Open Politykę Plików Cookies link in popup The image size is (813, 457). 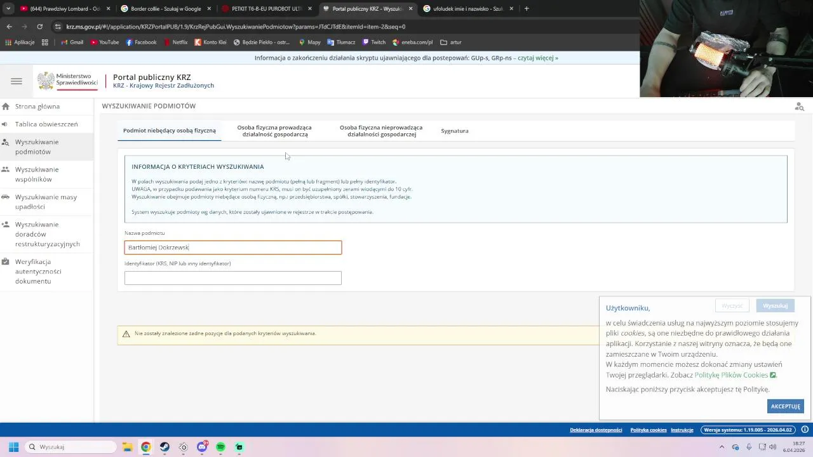[735, 375]
